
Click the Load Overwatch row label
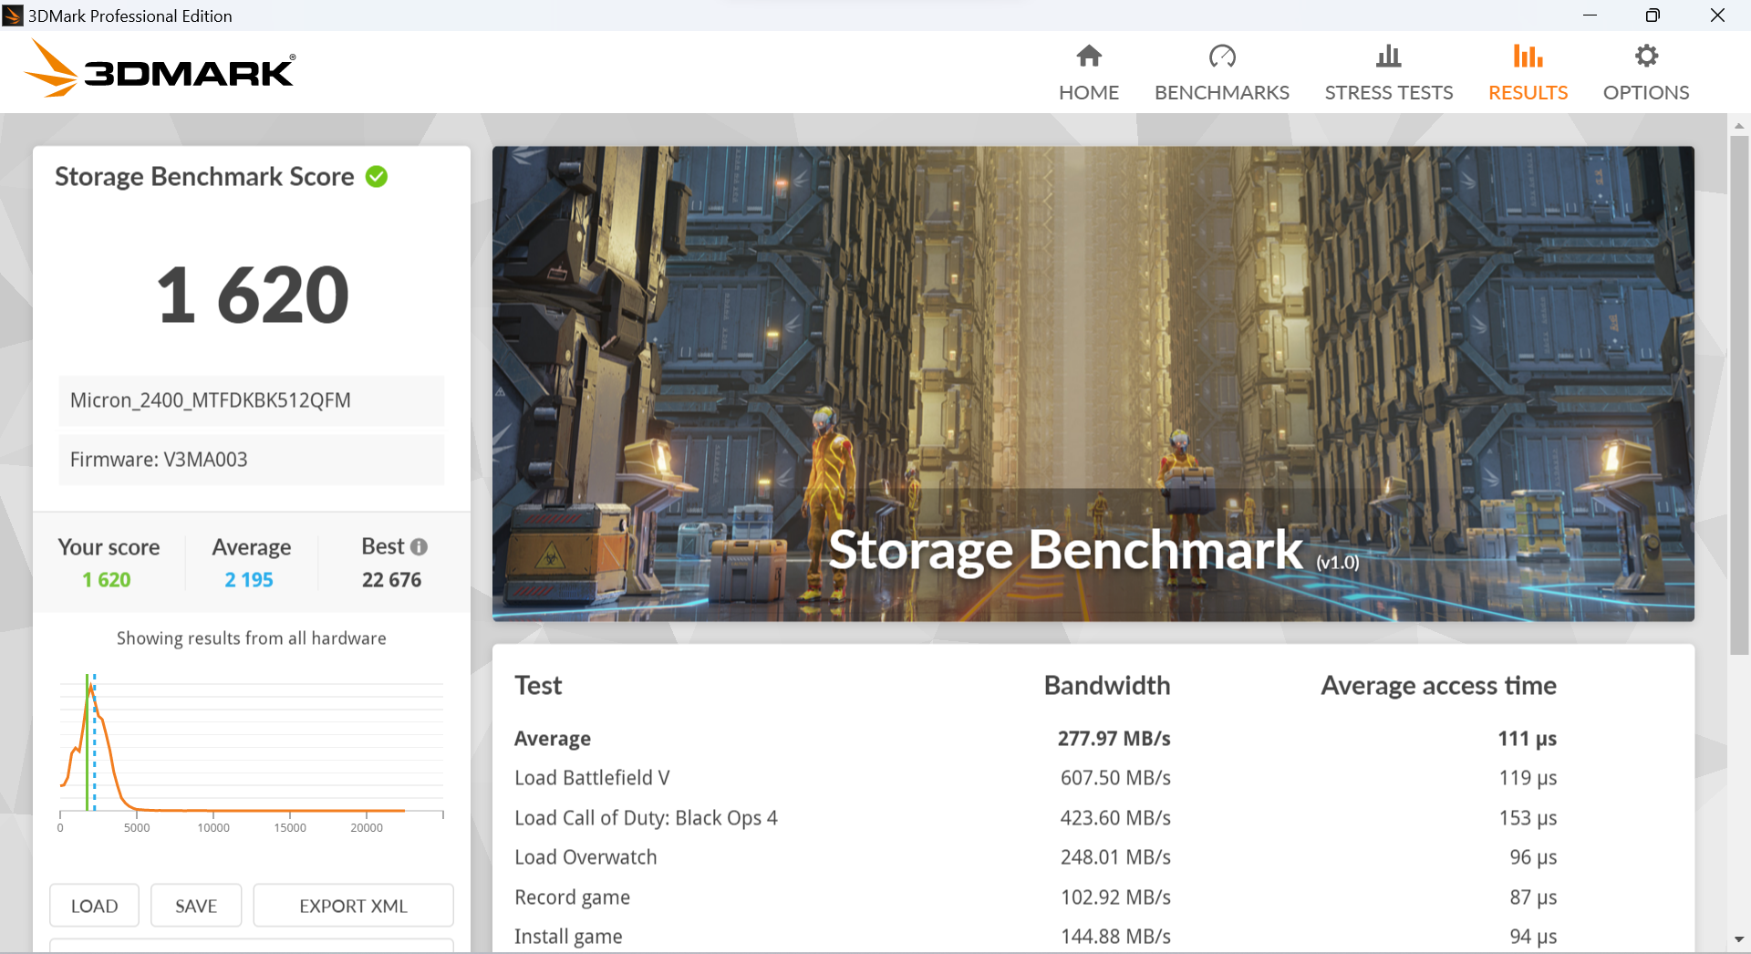pos(585,857)
